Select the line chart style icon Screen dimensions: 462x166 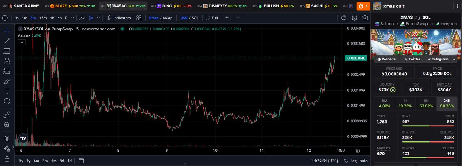coord(82,18)
